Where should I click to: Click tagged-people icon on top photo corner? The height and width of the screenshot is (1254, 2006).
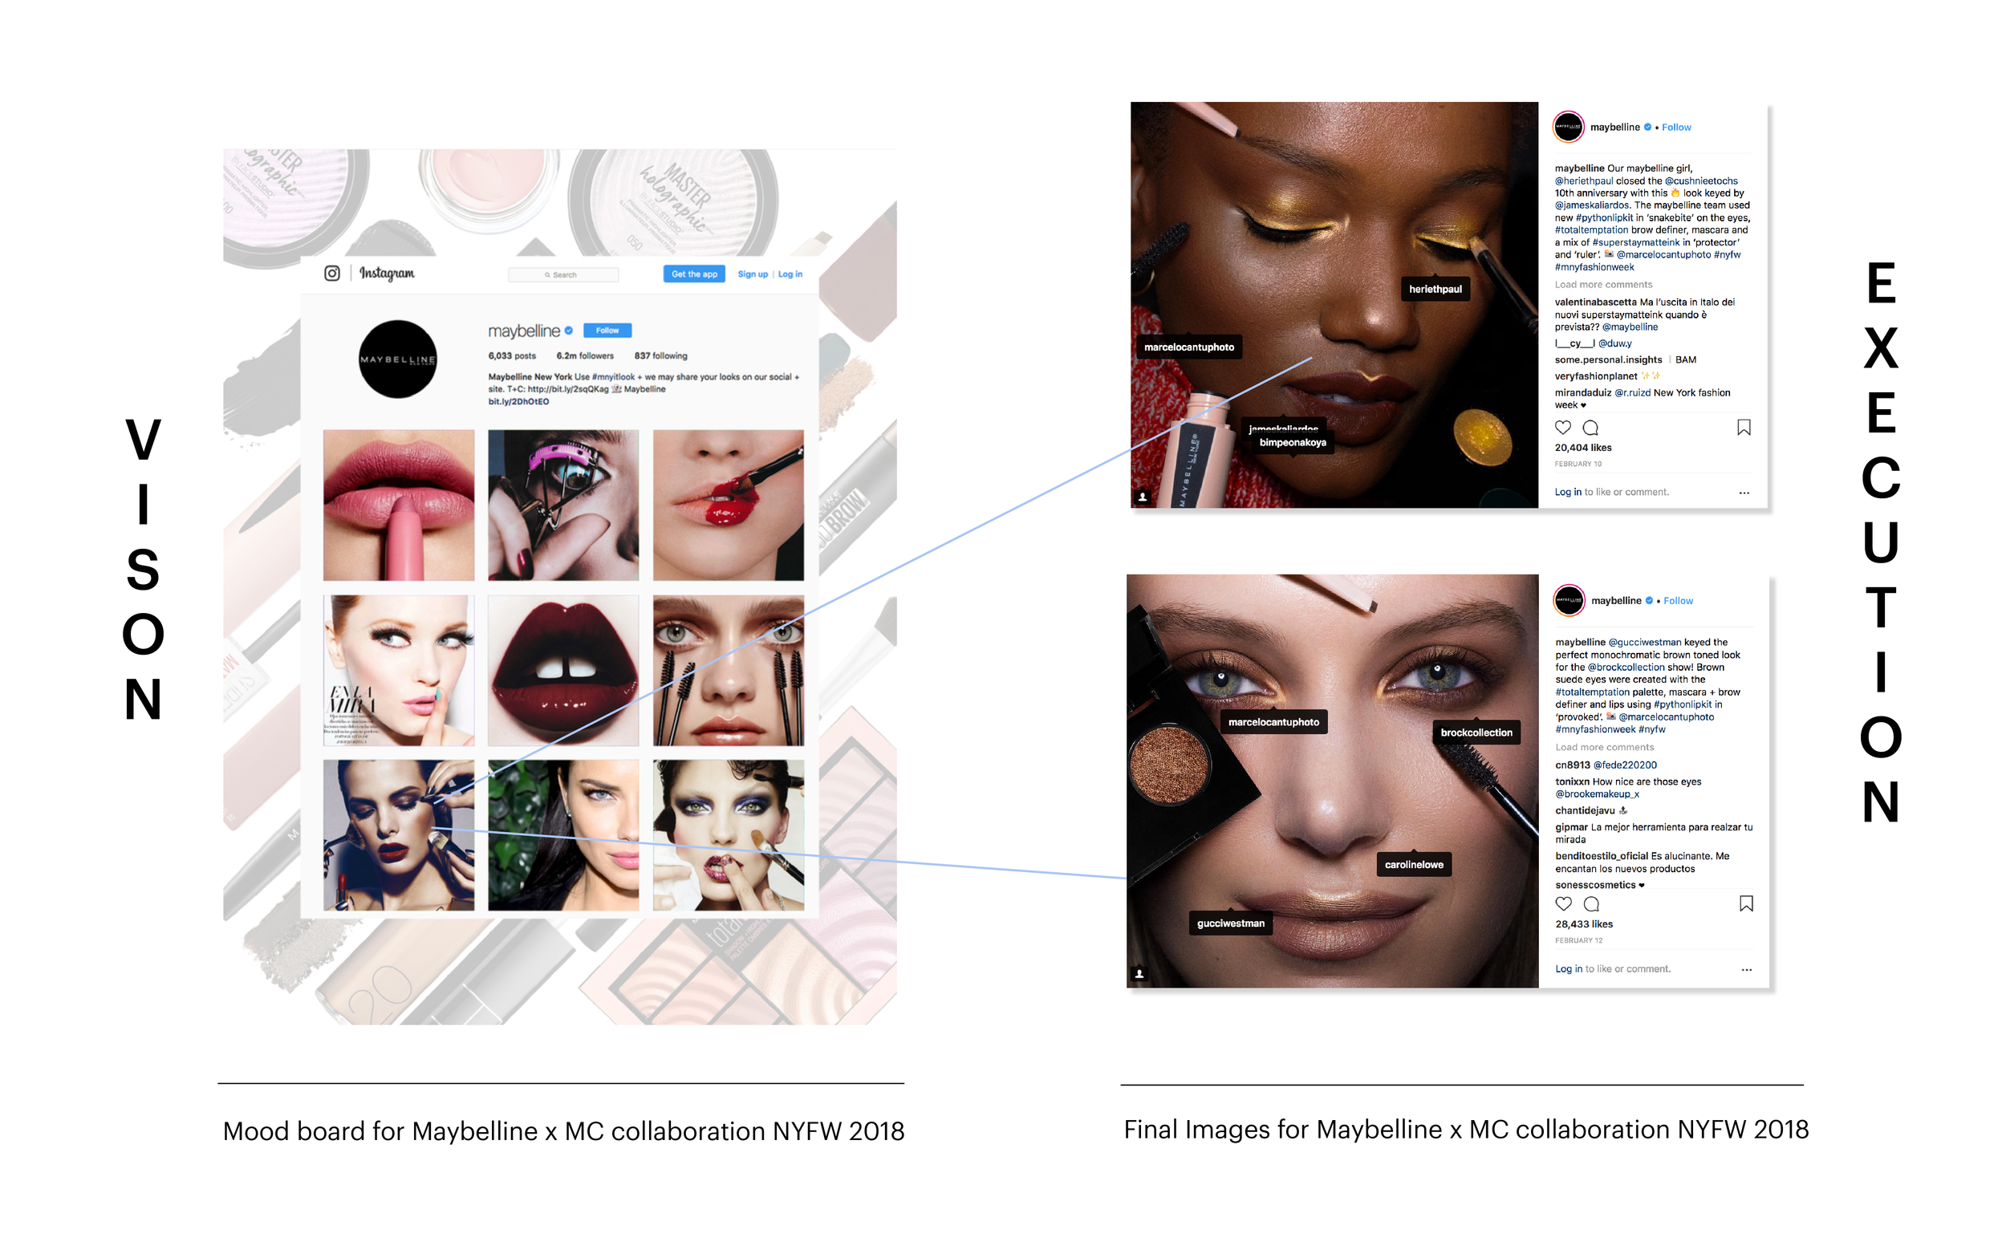[1142, 497]
